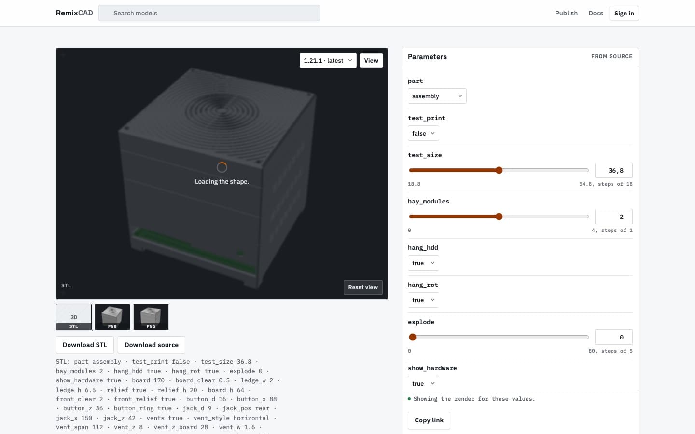This screenshot has height=434, width=695.
Task: Adjust the explode slider handle
Action: 412,337
